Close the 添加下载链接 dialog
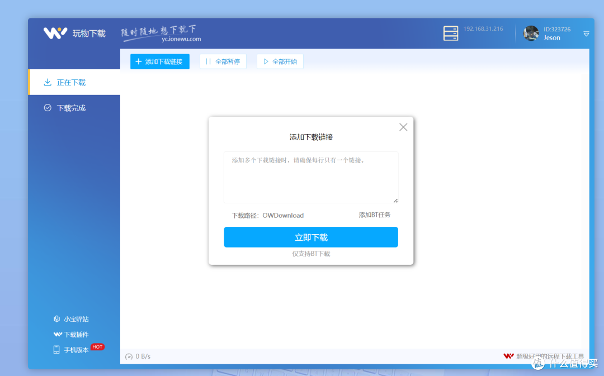The width and height of the screenshot is (604, 376). point(403,127)
